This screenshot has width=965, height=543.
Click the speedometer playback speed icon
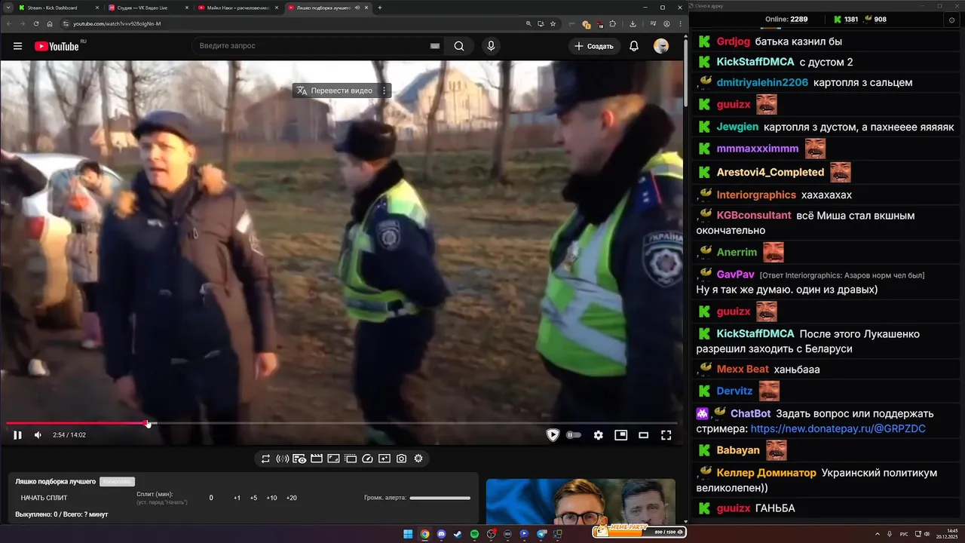[x=368, y=459]
